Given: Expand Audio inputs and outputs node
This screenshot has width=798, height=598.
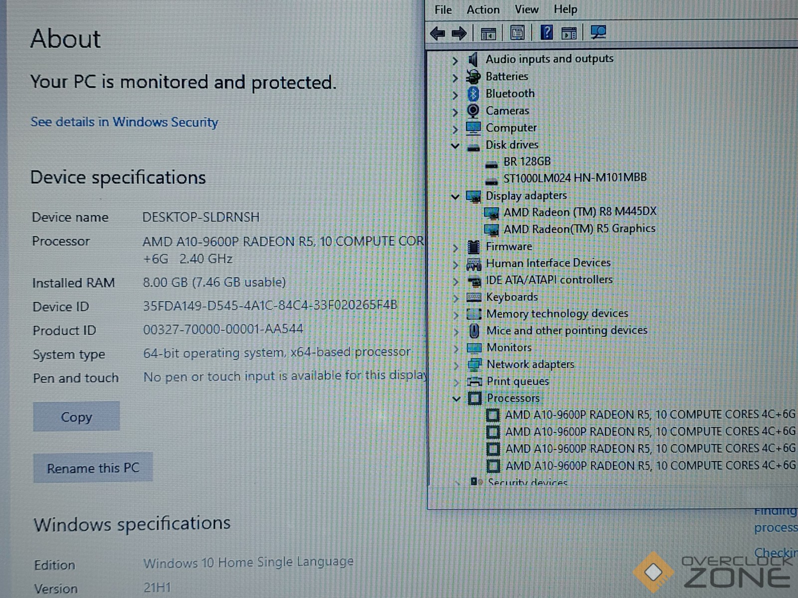Looking at the screenshot, I should (454, 61).
